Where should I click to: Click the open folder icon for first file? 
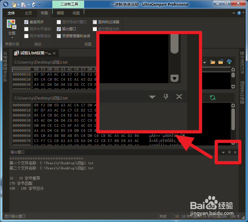point(212,62)
